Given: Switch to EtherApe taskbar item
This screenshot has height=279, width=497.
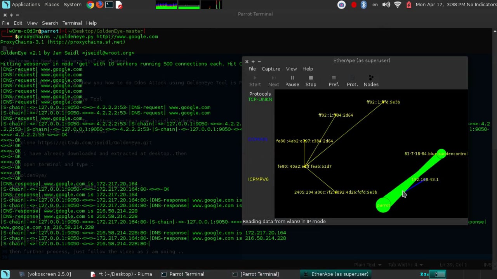Looking at the screenshot, I should 335,274.
